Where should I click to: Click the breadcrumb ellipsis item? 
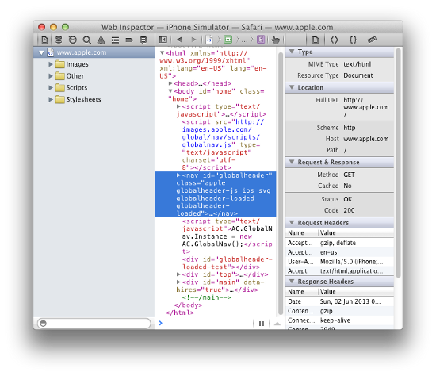pyautogui.click(x=244, y=40)
